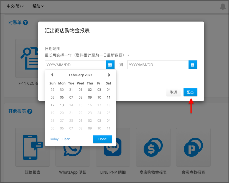Screen dimensions: 229x183
Task: Click the 汇出 export button
Action: click(x=190, y=92)
